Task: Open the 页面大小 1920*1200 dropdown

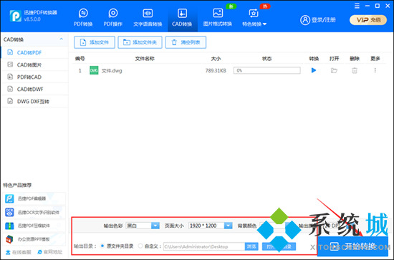Action: [211, 226]
